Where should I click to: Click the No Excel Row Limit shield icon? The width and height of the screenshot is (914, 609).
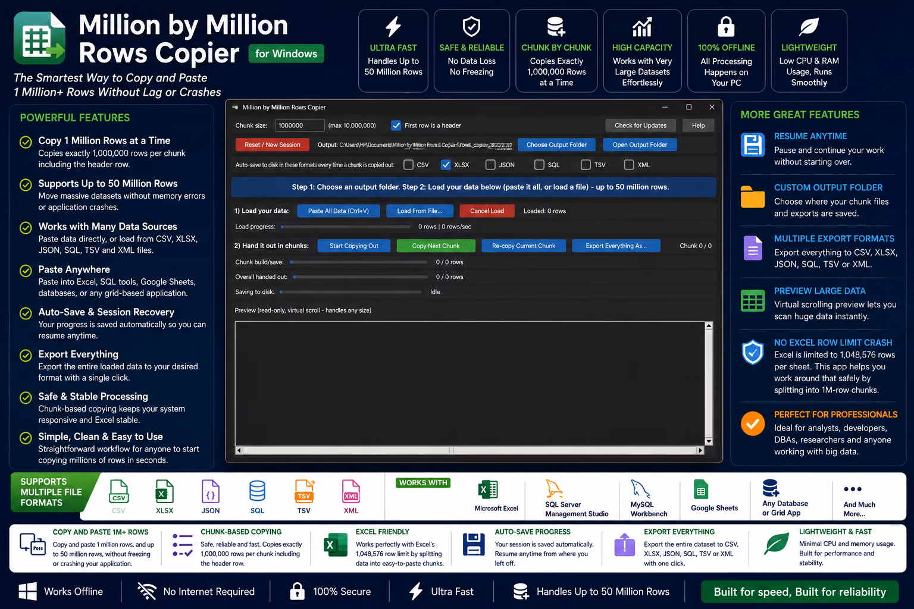[753, 352]
